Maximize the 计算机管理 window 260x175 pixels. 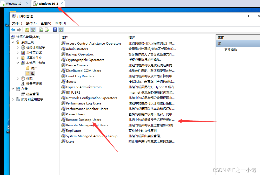click(247, 16)
